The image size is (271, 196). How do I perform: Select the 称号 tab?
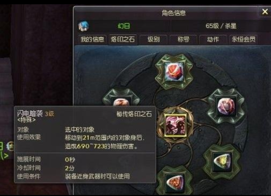[x=183, y=39]
